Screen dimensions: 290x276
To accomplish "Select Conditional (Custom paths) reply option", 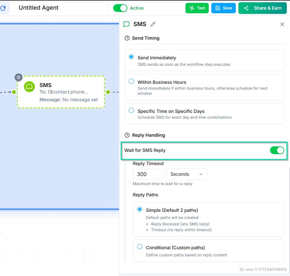I will click(140, 247).
